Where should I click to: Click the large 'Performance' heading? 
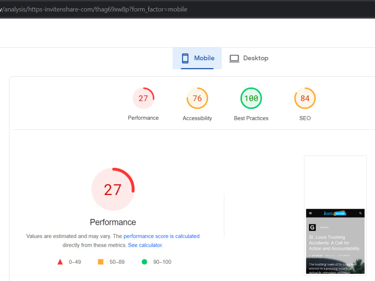pyautogui.click(x=113, y=222)
